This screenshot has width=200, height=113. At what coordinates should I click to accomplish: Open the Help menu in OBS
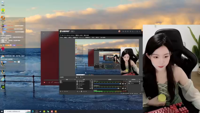pos(97,37)
